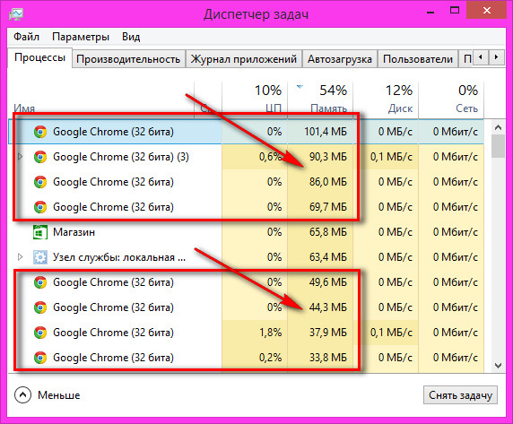Click the round chevron-up icon beside Меньше
The image size is (513, 424).
[23, 395]
